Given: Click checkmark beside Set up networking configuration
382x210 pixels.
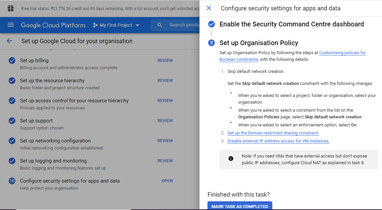Looking at the screenshot, I should pyautogui.click(x=12, y=141).
